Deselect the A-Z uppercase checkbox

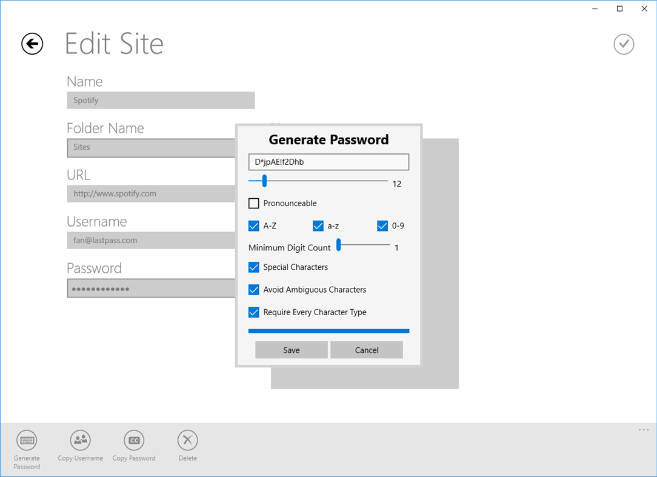(253, 225)
